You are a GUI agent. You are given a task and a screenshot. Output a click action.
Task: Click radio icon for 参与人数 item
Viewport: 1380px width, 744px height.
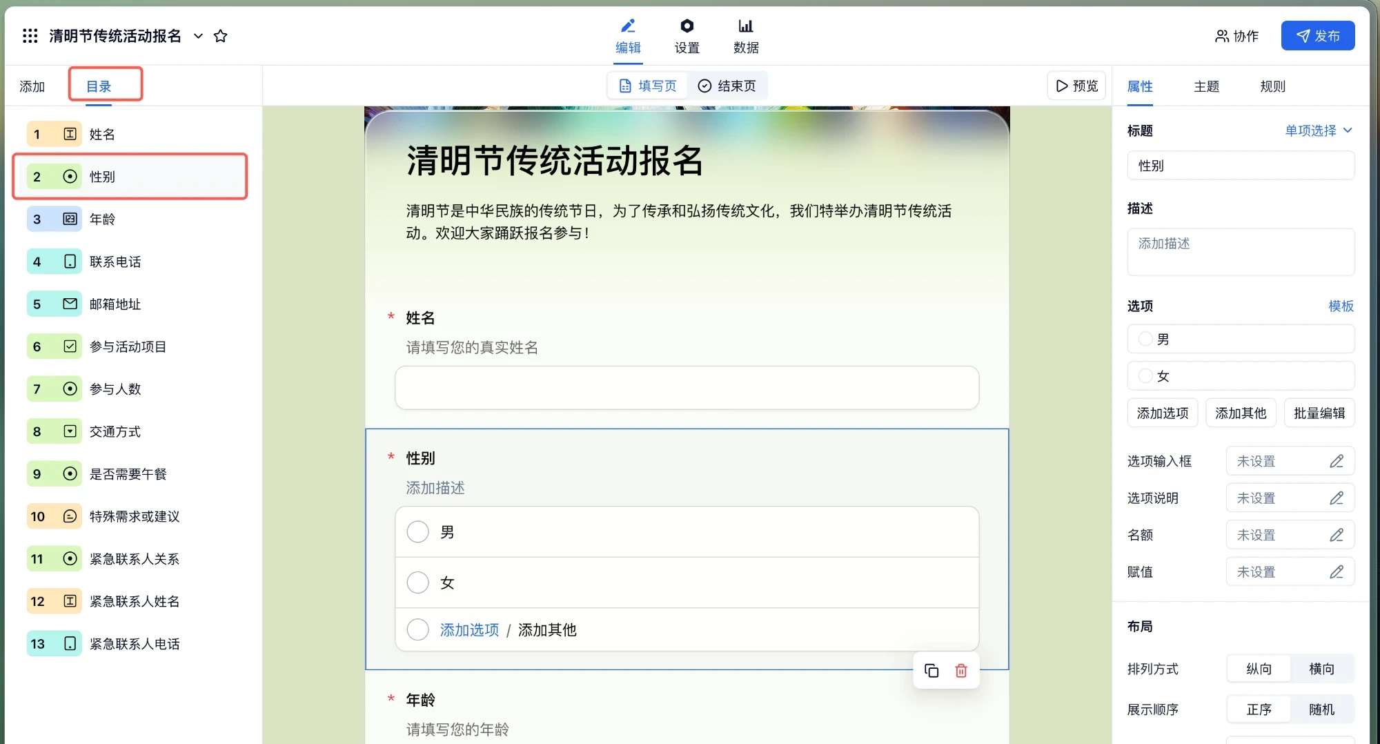[70, 389]
